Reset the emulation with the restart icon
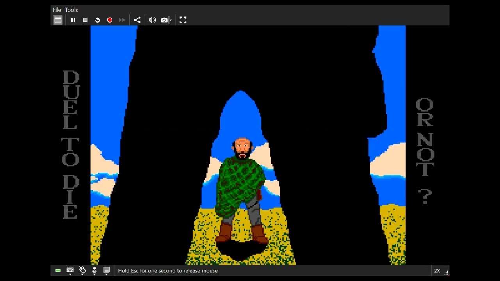Image resolution: width=500 pixels, height=281 pixels. [x=98, y=20]
